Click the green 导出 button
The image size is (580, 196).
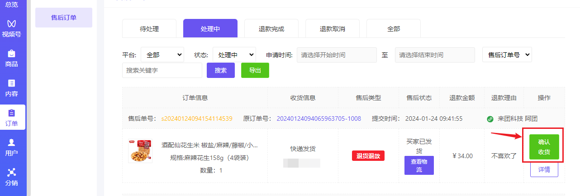pos(255,70)
